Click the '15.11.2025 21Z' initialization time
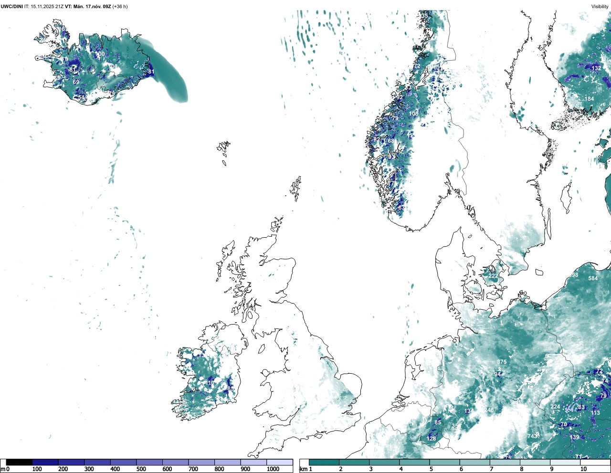 click(47, 6)
